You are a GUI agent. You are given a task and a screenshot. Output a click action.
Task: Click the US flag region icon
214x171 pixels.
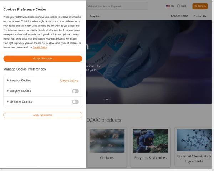(x=168, y=6)
